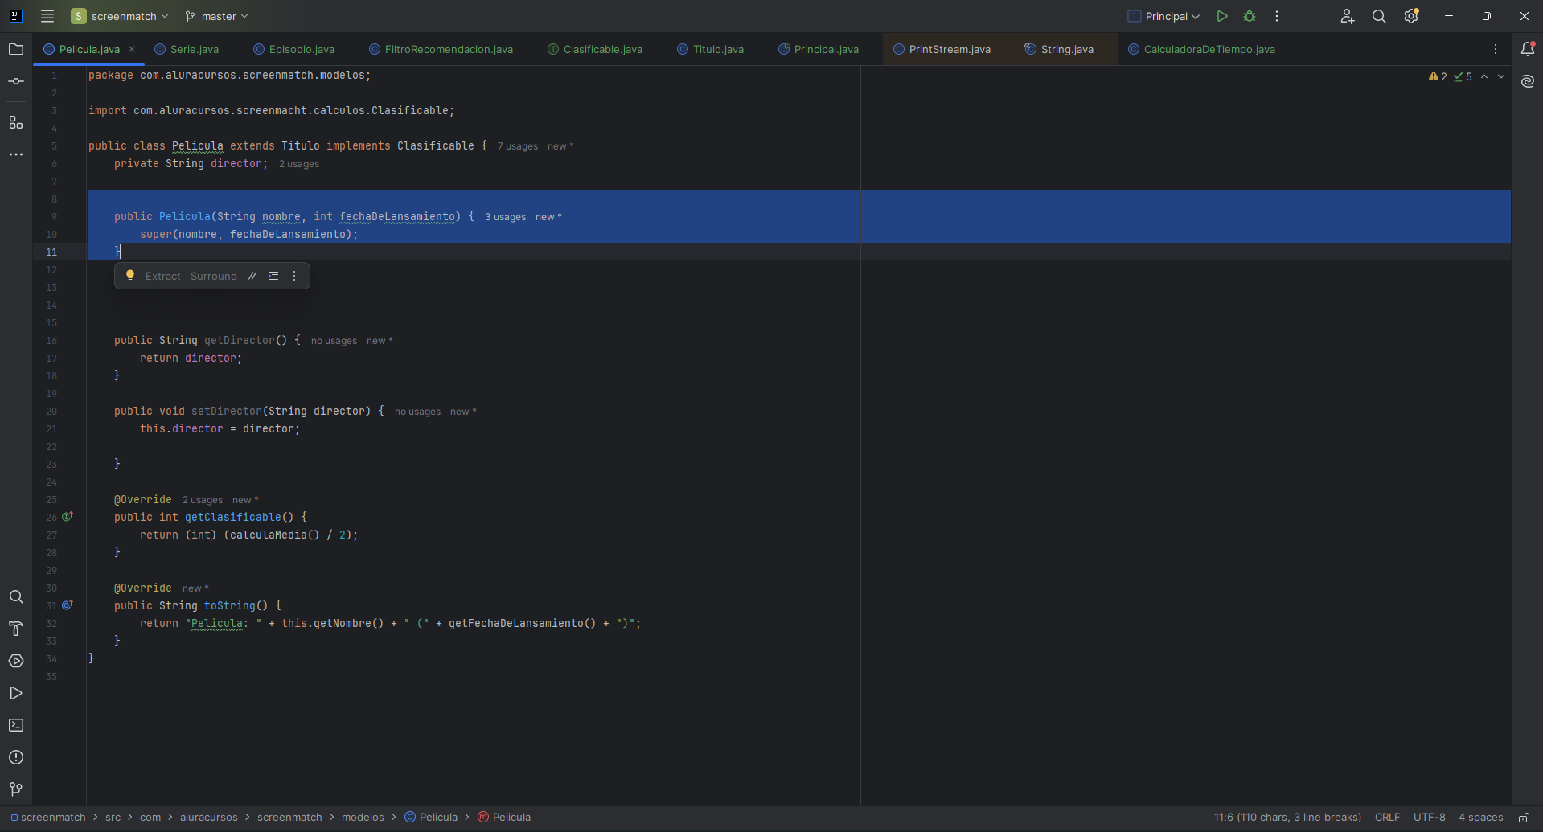Screen dimensions: 1543x832
Task: Switch to Clasificable.java tab
Action: [x=602, y=49]
